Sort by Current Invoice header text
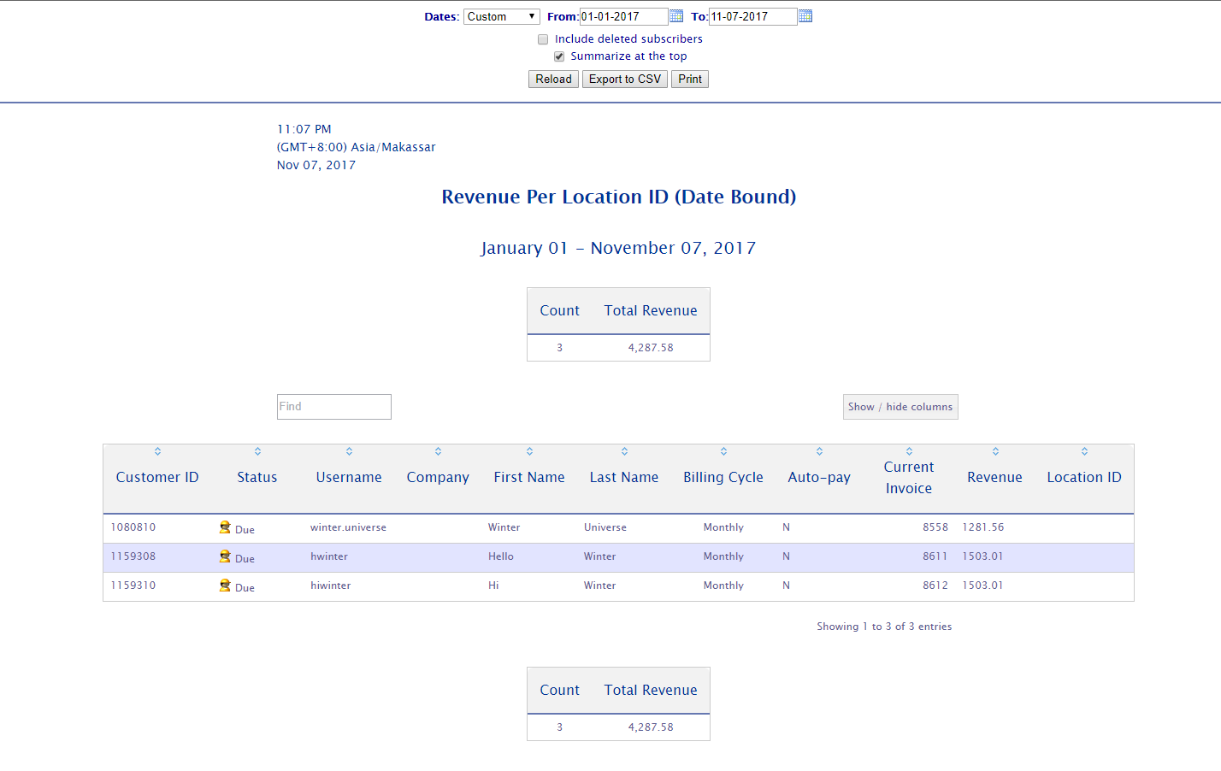 point(909,478)
